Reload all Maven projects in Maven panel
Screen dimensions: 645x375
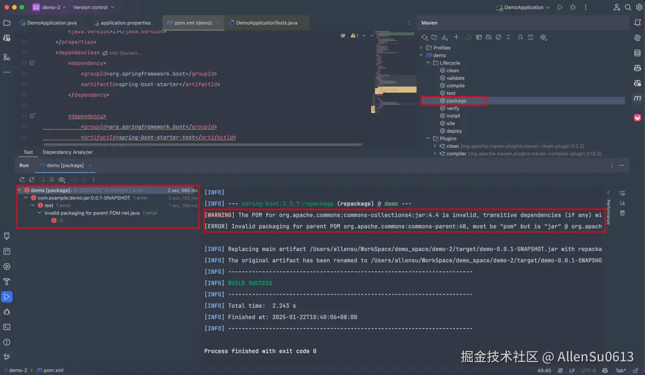point(424,37)
